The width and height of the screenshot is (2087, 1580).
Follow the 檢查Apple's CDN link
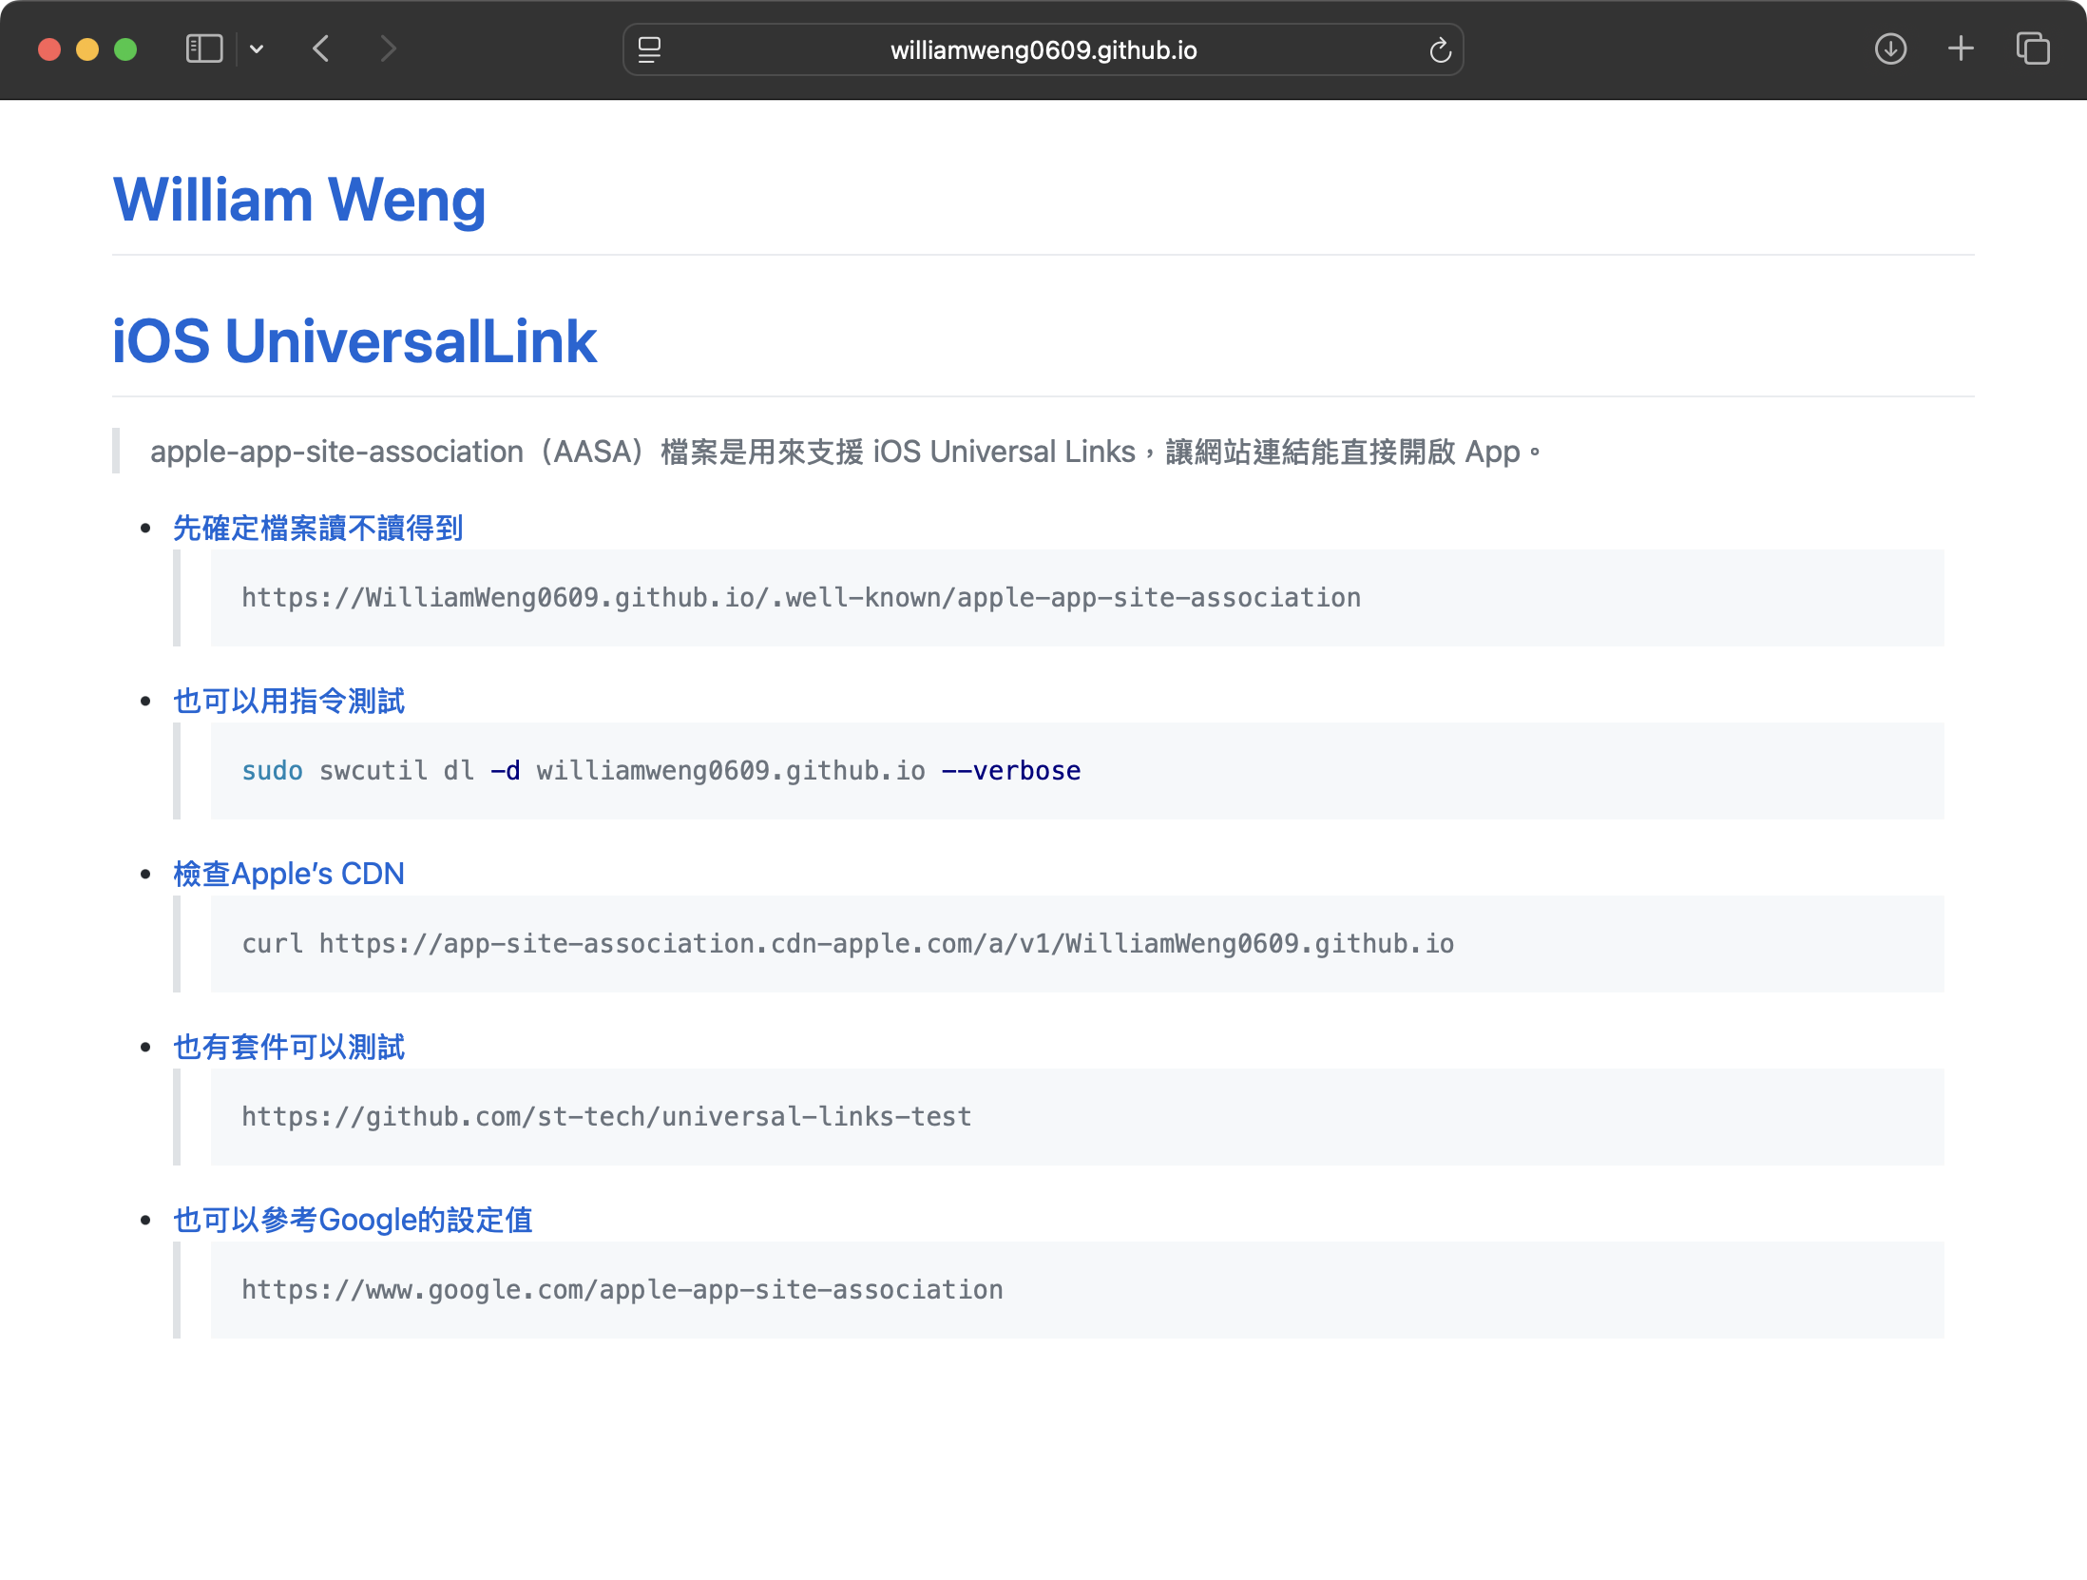[289, 874]
